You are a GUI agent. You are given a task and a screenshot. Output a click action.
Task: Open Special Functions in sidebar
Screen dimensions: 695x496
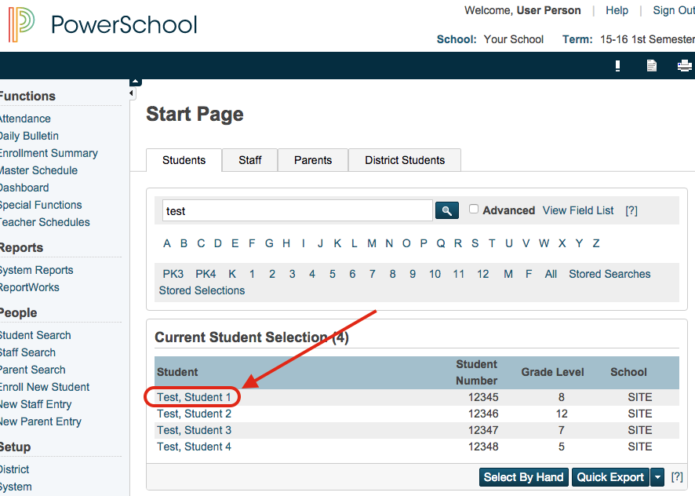(41, 205)
